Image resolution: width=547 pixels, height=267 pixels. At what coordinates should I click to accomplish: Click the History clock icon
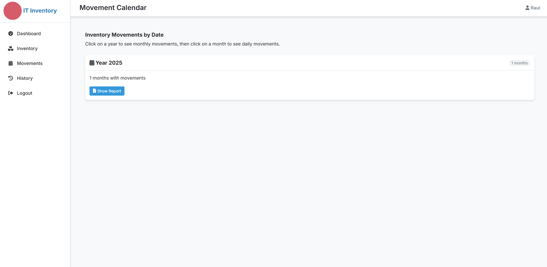11,78
